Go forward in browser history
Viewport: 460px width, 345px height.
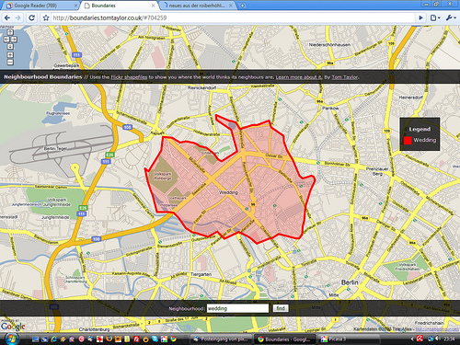[x=18, y=17]
